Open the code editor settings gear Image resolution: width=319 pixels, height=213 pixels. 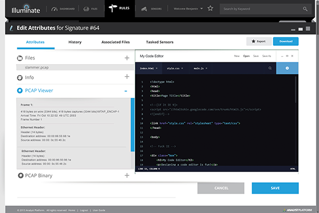pyautogui.click(x=287, y=68)
